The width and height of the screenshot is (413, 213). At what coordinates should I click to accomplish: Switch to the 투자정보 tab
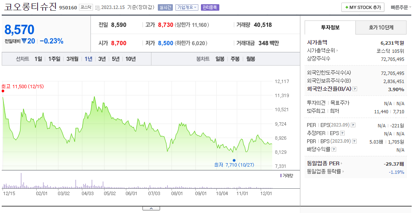330,27
